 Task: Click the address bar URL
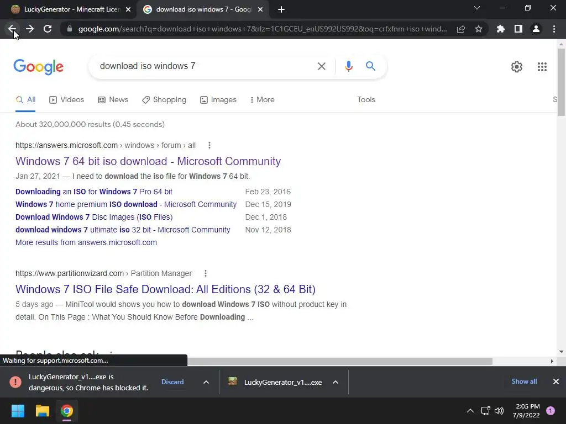263,29
